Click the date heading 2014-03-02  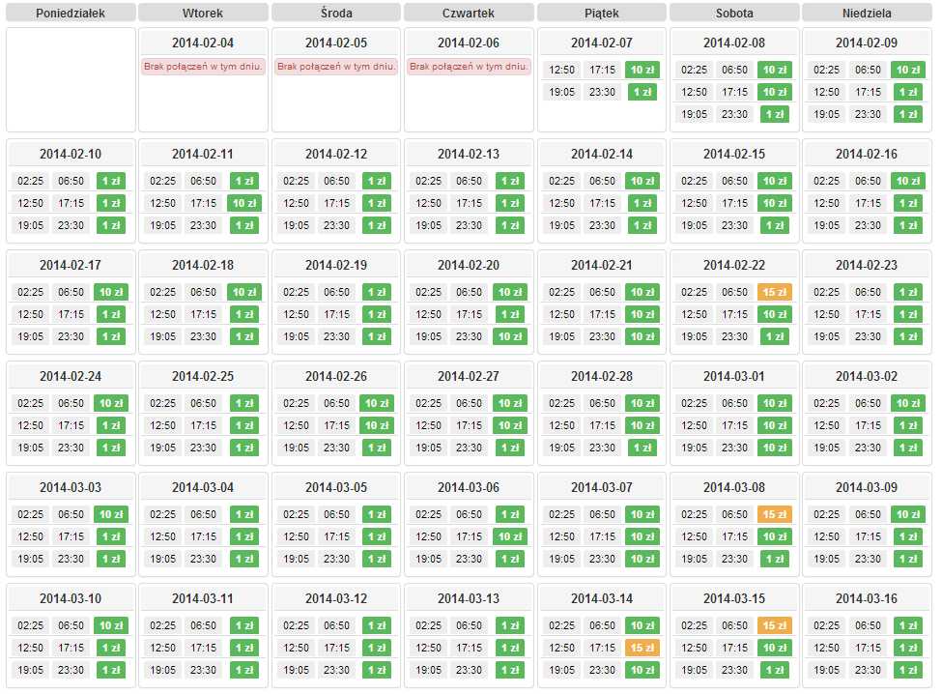click(x=867, y=376)
